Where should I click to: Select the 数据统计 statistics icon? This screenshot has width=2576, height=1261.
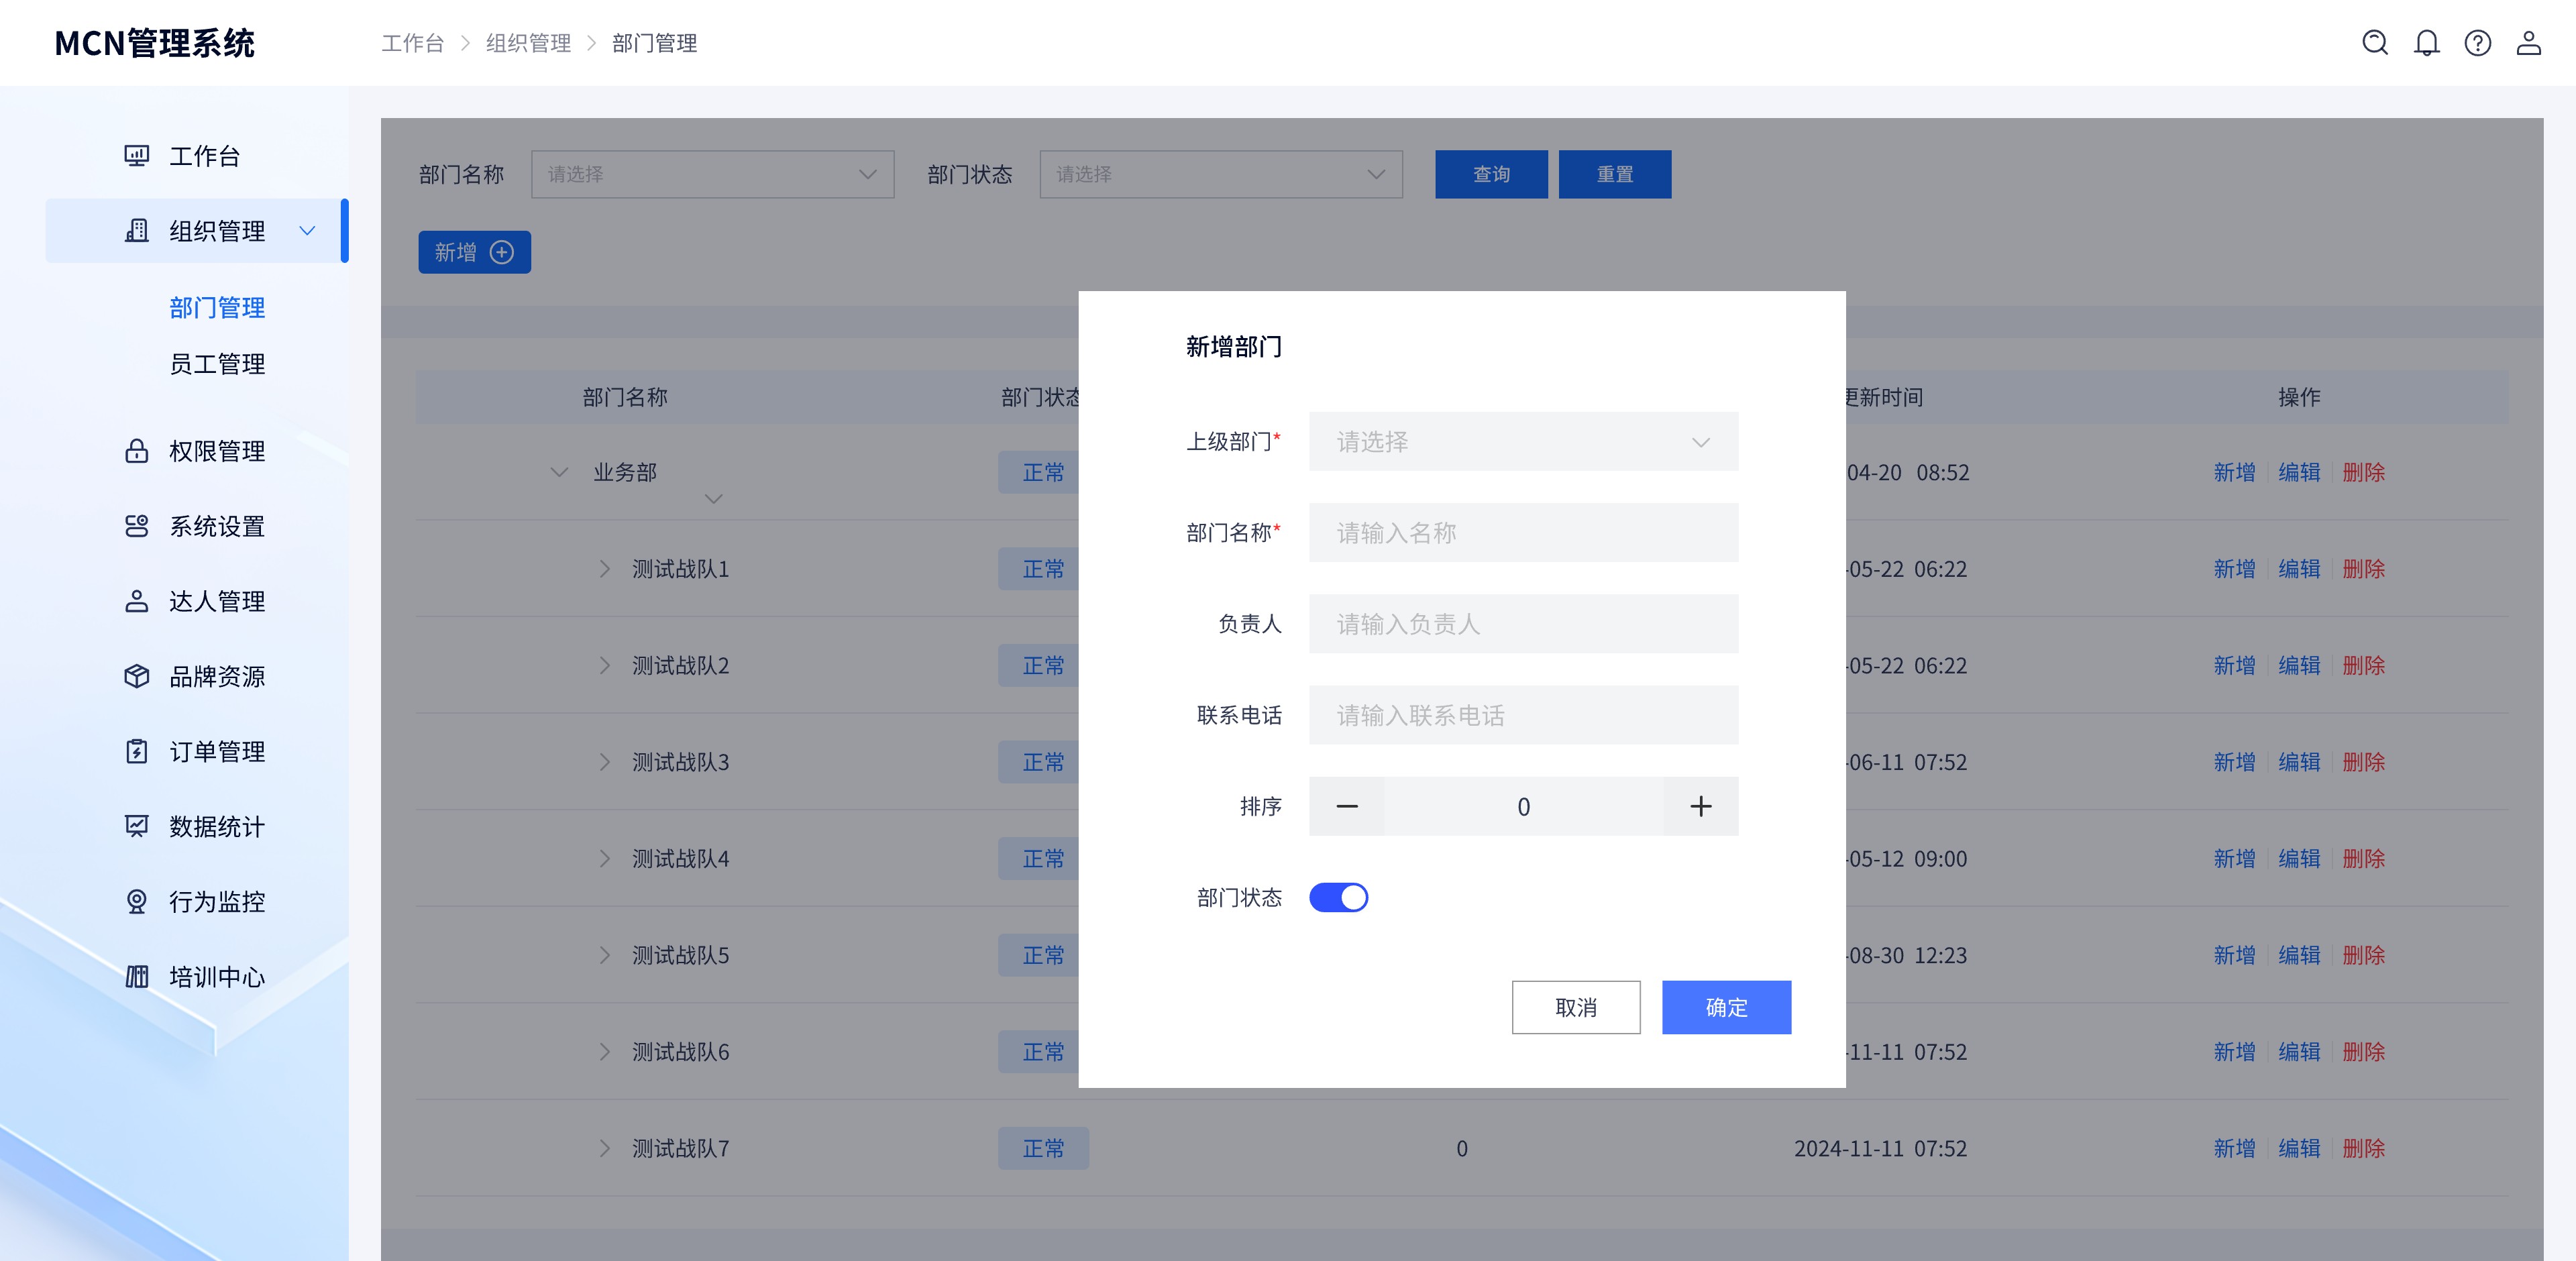136,826
